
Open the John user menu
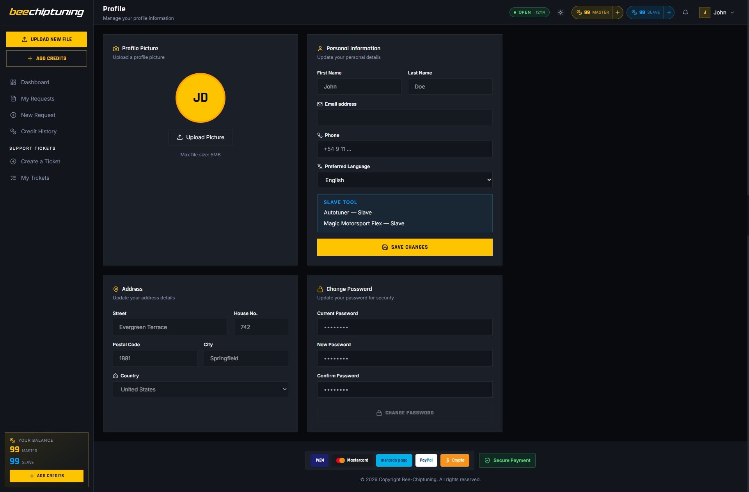click(x=717, y=12)
